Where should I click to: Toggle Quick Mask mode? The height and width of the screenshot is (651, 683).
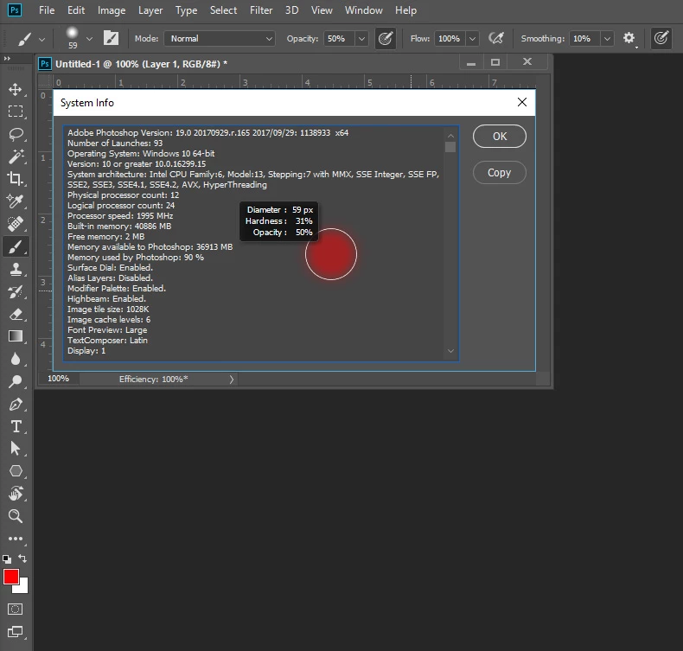16,609
